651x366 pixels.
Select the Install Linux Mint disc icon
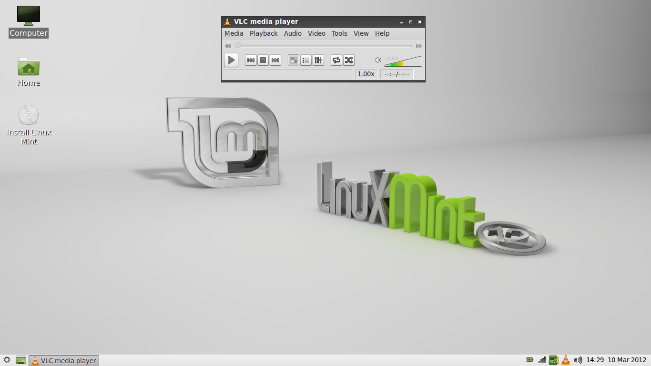(x=29, y=125)
